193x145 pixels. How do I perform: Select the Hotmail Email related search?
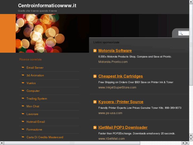[36, 122]
